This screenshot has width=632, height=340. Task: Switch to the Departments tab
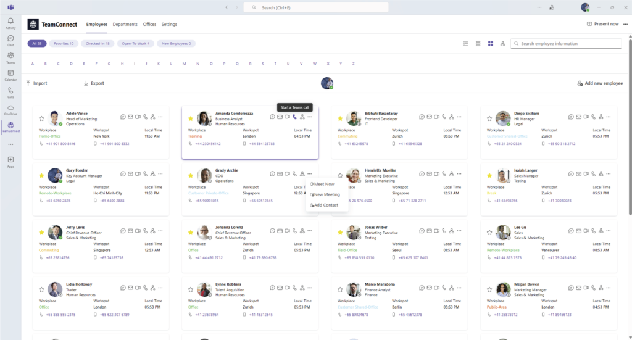pos(125,24)
